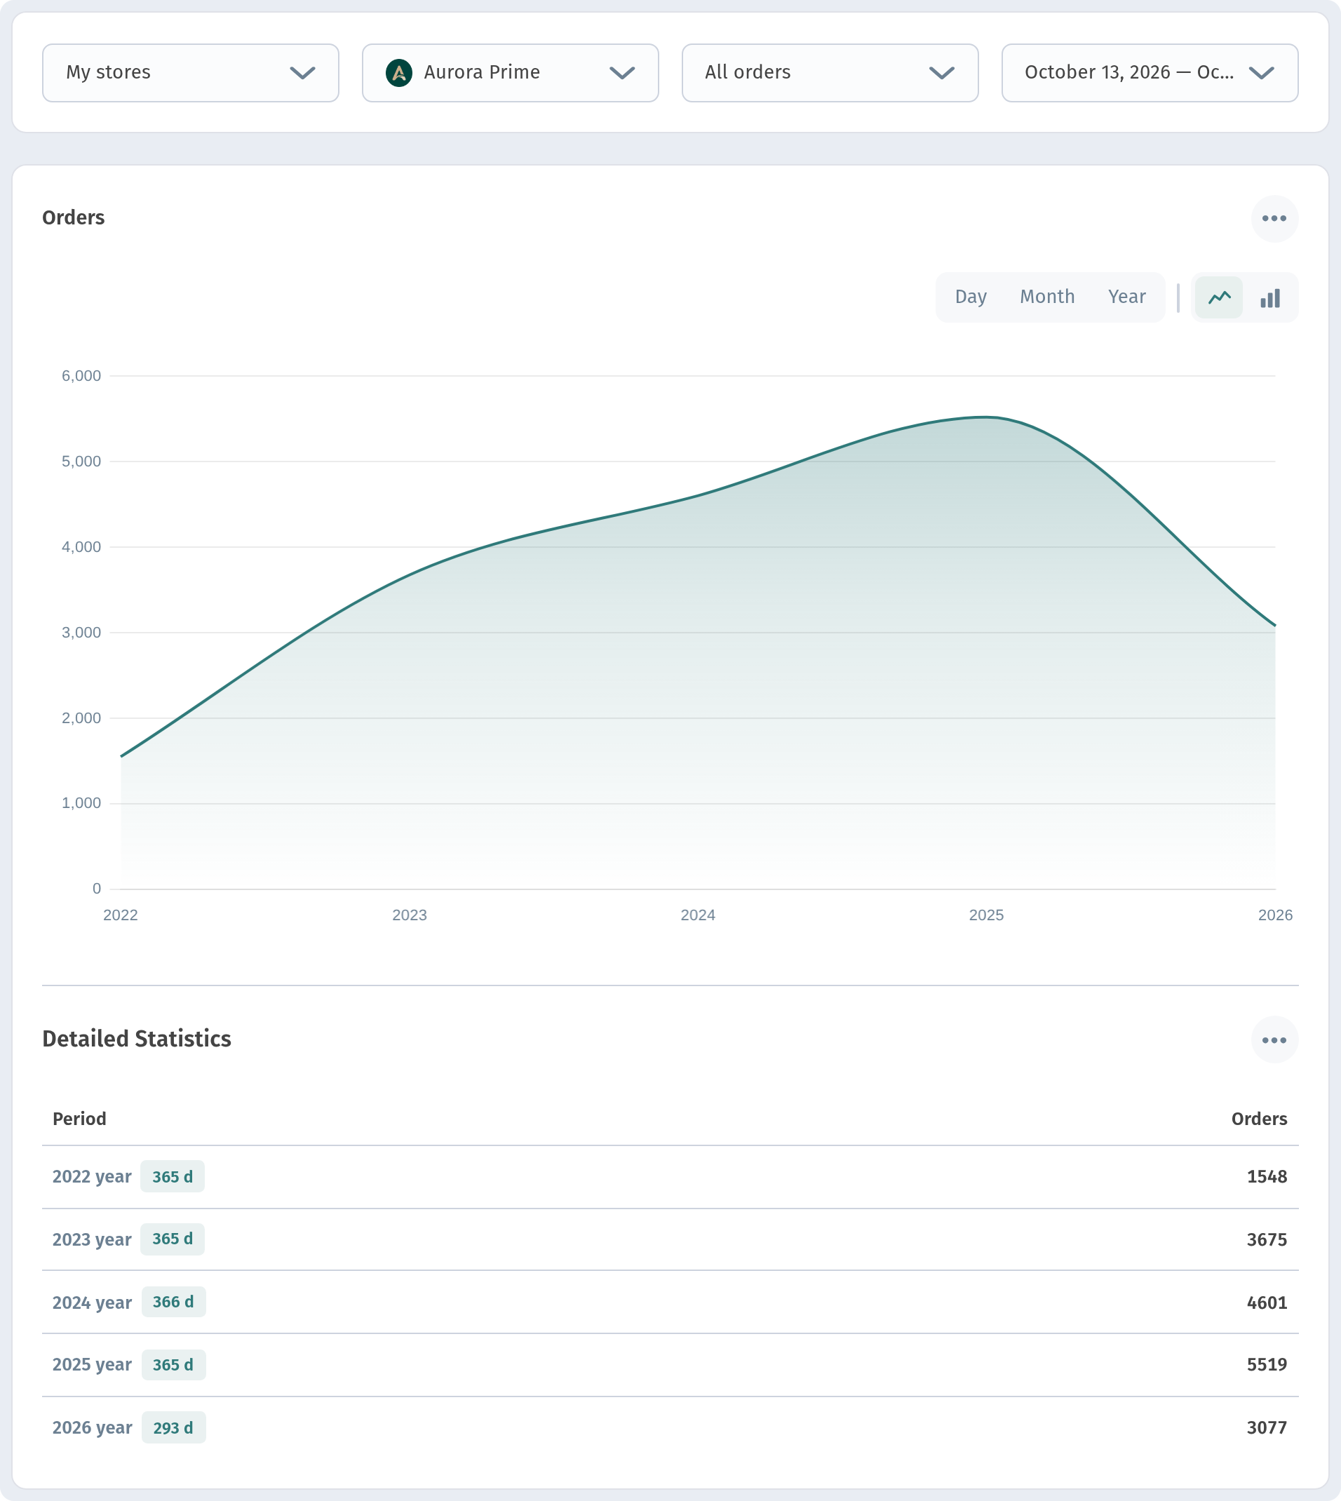Viewport: 1341px width, 1501px height.
Task: Click the Orders column header in table
Action: (1259, 1119)
